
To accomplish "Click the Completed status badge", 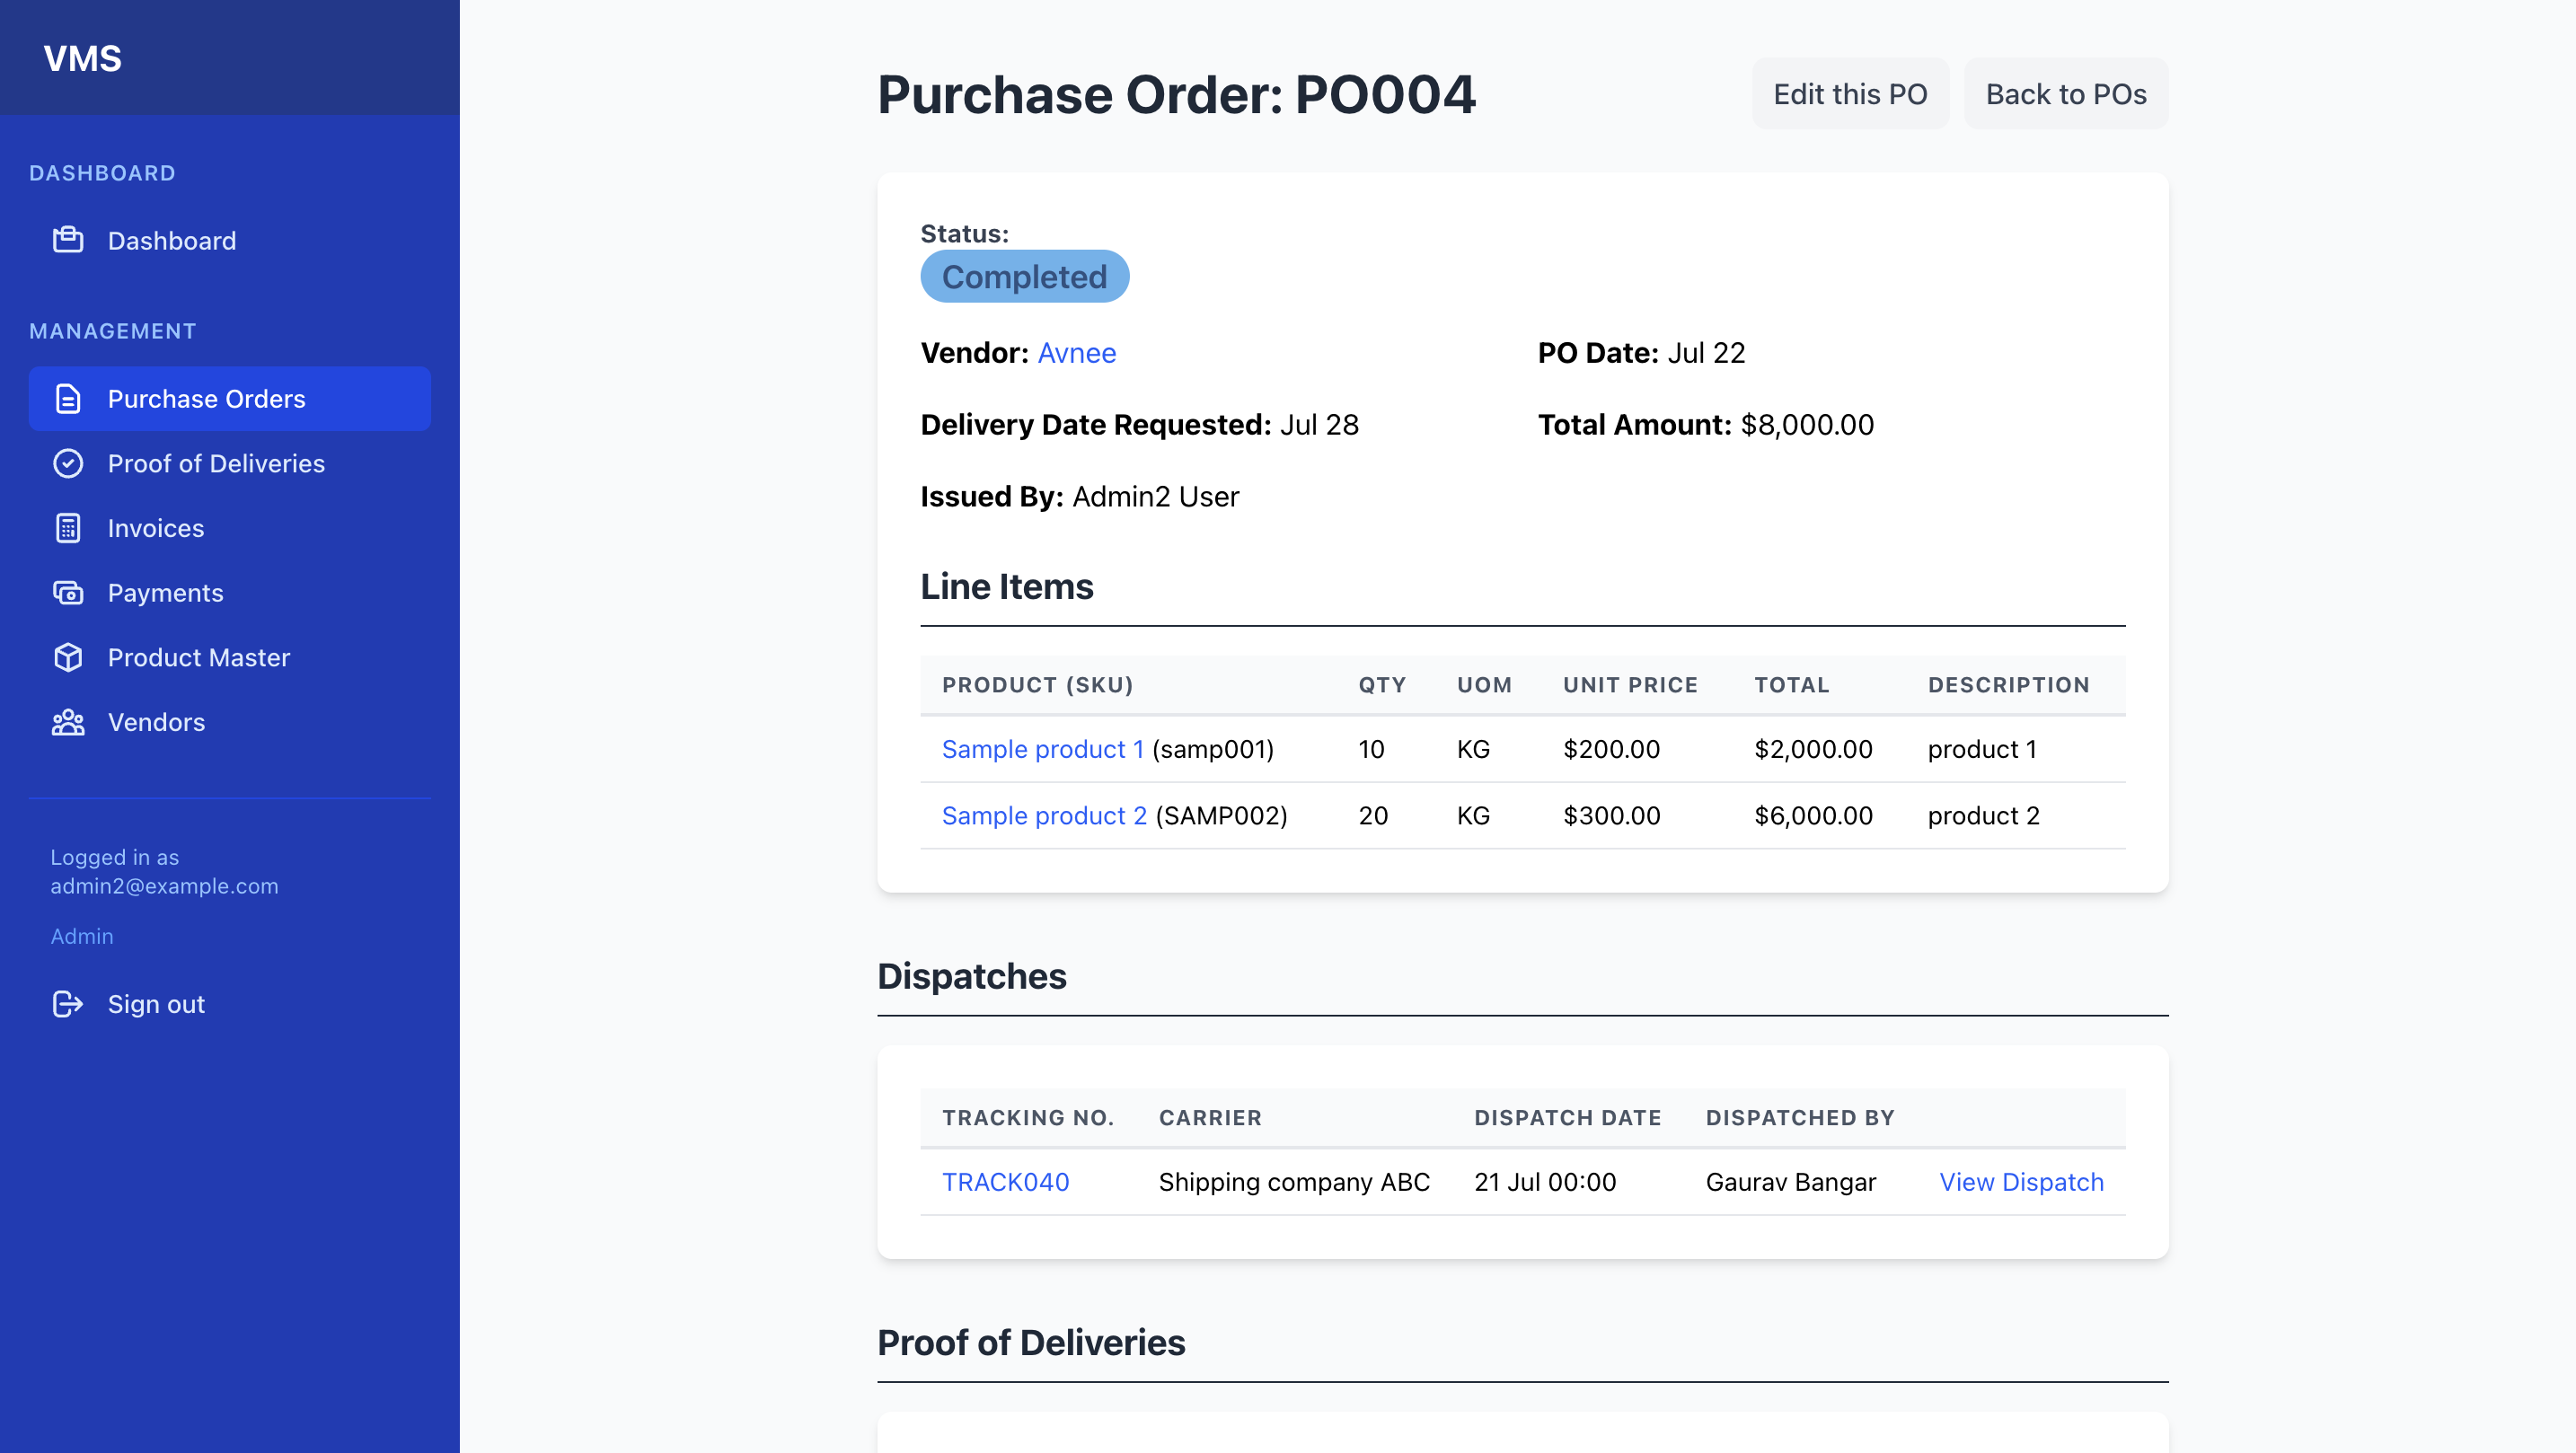I will pyautogui.click(x=1024, y=277).
